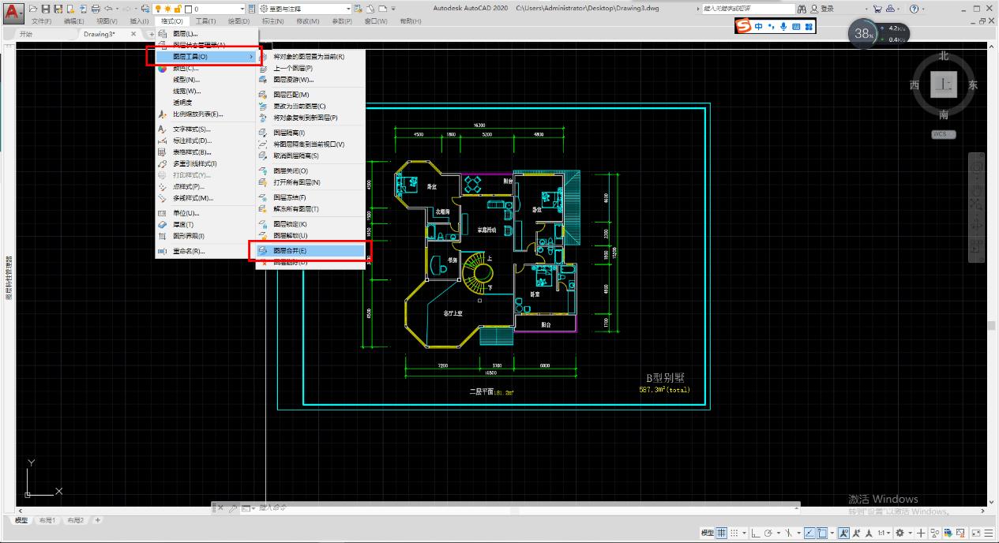999x543 pixels.
Task: Click the Open file folder icon
Action: click(34, 9)
